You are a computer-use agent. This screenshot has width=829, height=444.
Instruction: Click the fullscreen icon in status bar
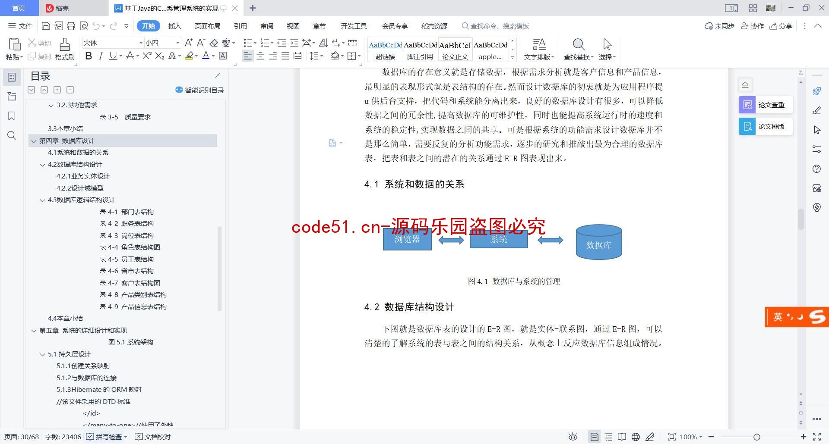817,437
